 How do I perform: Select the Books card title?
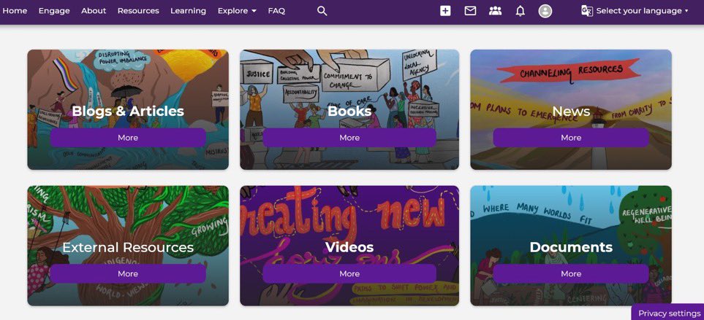[x=349, y=111]
